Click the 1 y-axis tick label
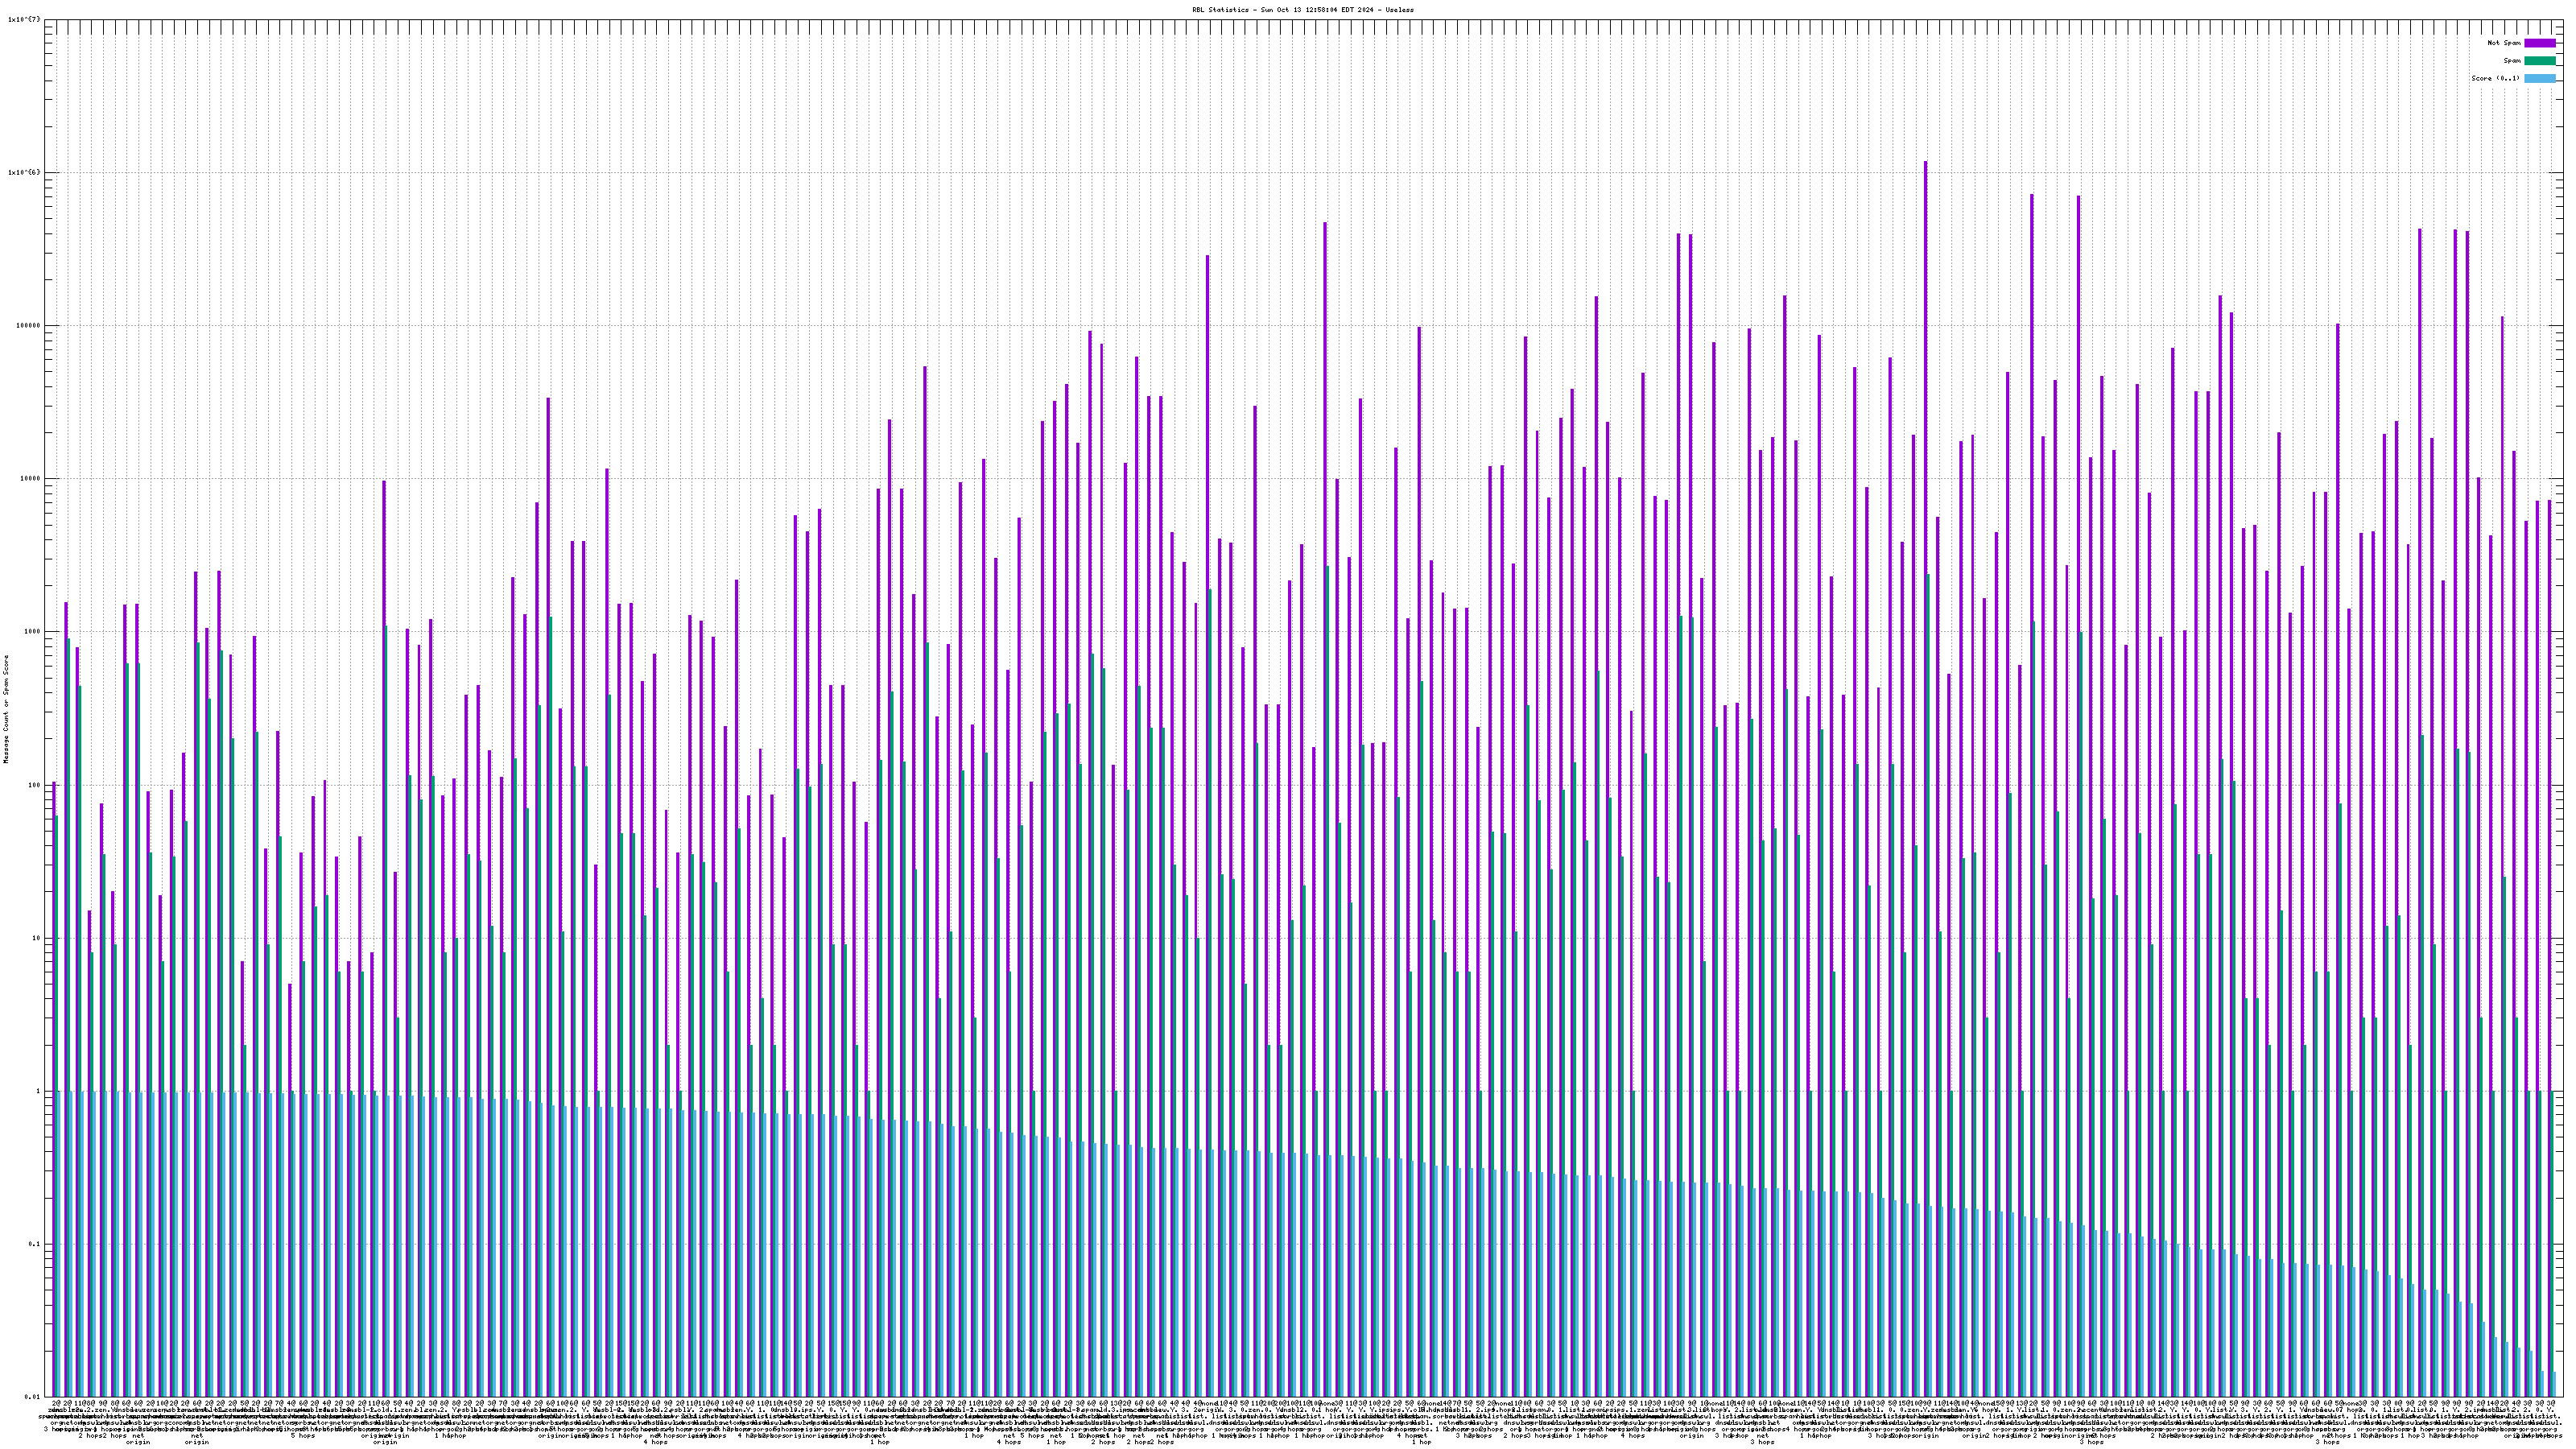 pos(38,1091)
